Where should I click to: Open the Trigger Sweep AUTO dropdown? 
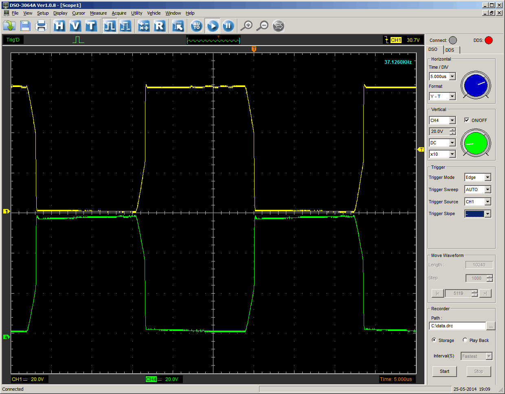click(487, 189)
